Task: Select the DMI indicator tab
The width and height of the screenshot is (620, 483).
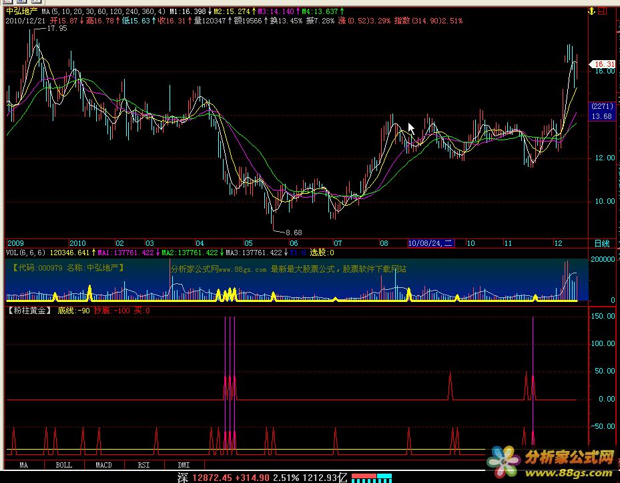Action: [x=184, y=465]
